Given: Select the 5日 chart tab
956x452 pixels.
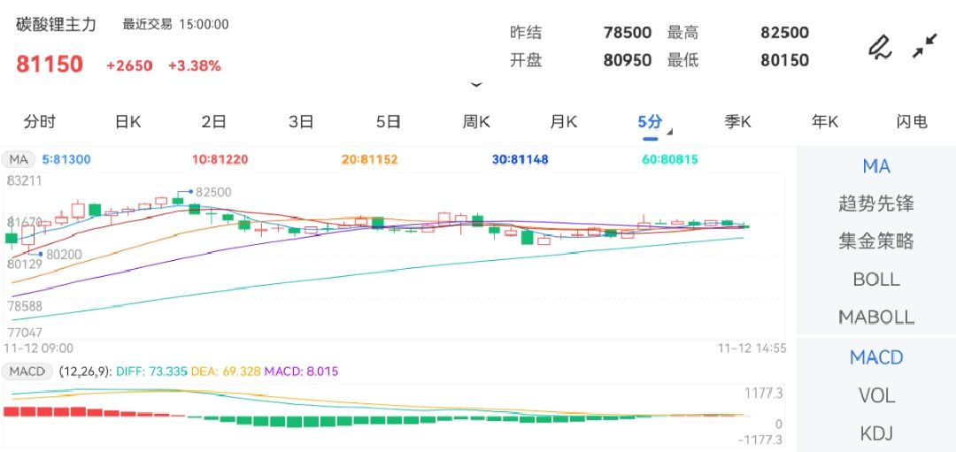Looking at the screenshot, I should tap(389, 122).
